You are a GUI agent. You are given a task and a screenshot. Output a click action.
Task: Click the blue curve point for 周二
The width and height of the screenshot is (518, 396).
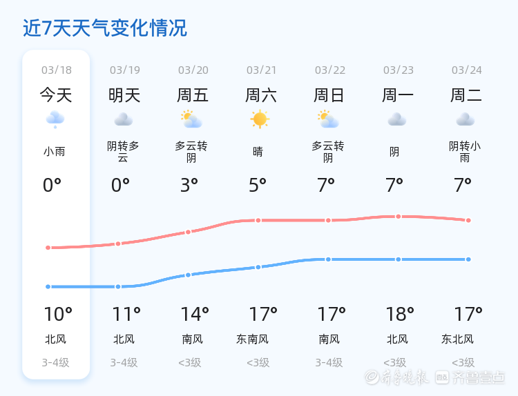(x=468, y=259)
